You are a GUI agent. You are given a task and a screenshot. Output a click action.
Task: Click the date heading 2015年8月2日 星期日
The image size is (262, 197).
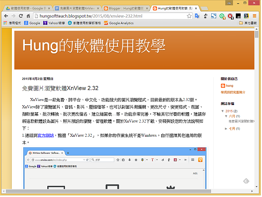38,79
